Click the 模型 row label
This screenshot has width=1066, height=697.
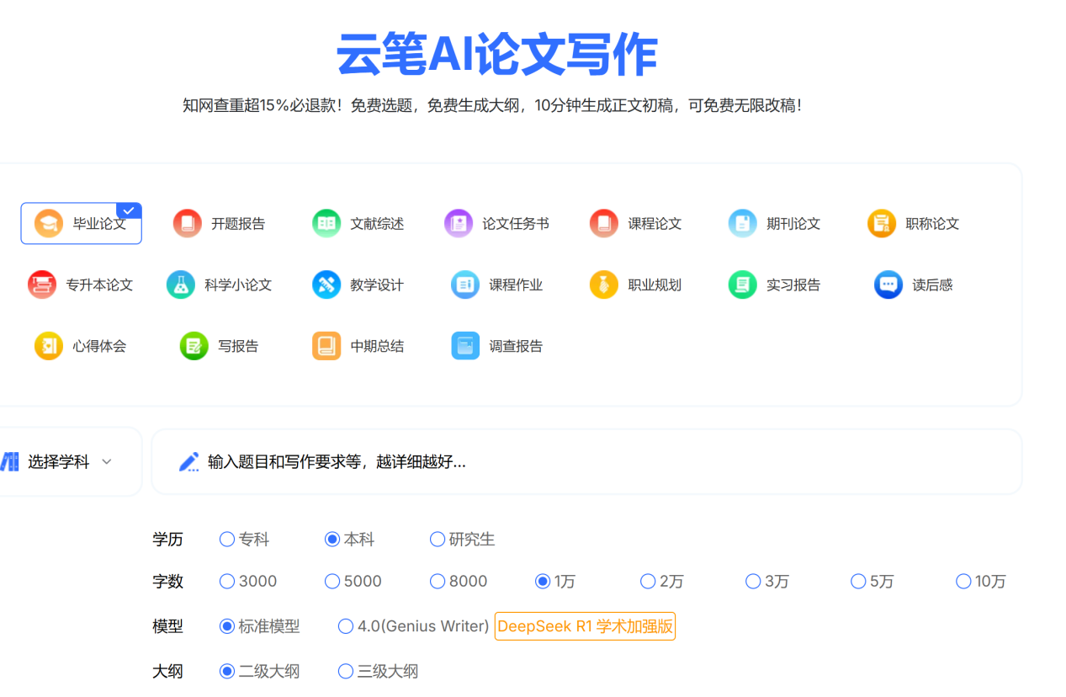tap(167, 626)
